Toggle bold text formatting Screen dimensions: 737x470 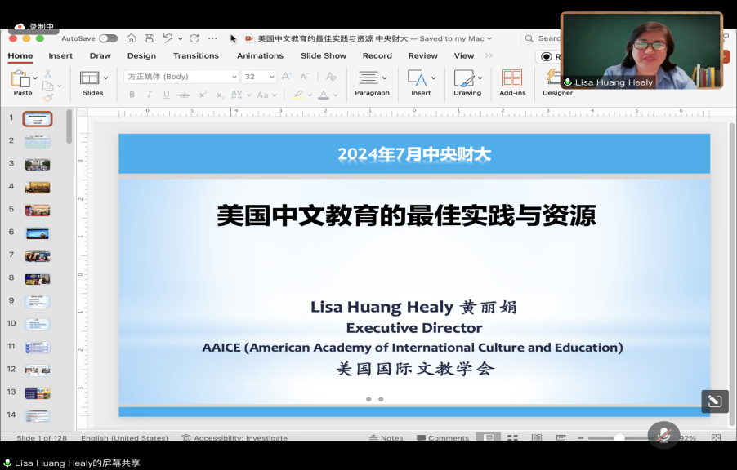click(132, 95)
